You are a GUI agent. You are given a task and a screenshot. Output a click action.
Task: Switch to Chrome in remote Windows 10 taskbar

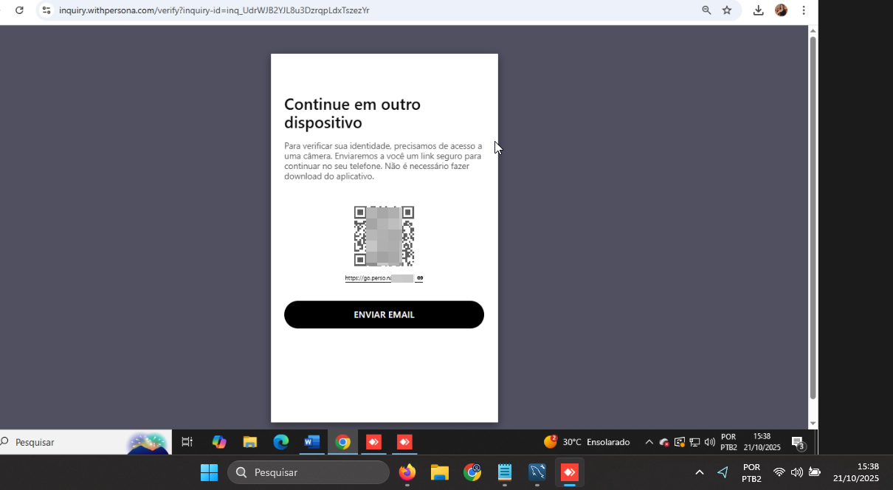tap(343, 442)
